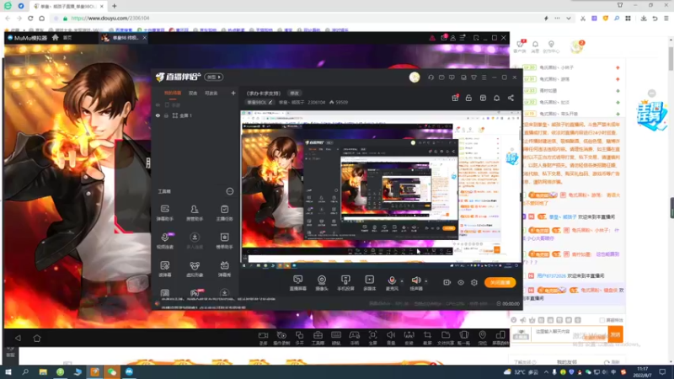The height and width of the screenshot is (379, 674).
Task: Click the record video icon beside preview eye
Action: (x=447, y=282)
